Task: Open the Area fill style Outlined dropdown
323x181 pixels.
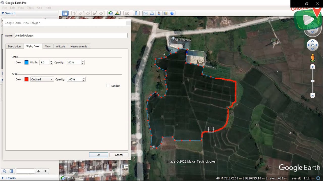Action: (42, 79)
